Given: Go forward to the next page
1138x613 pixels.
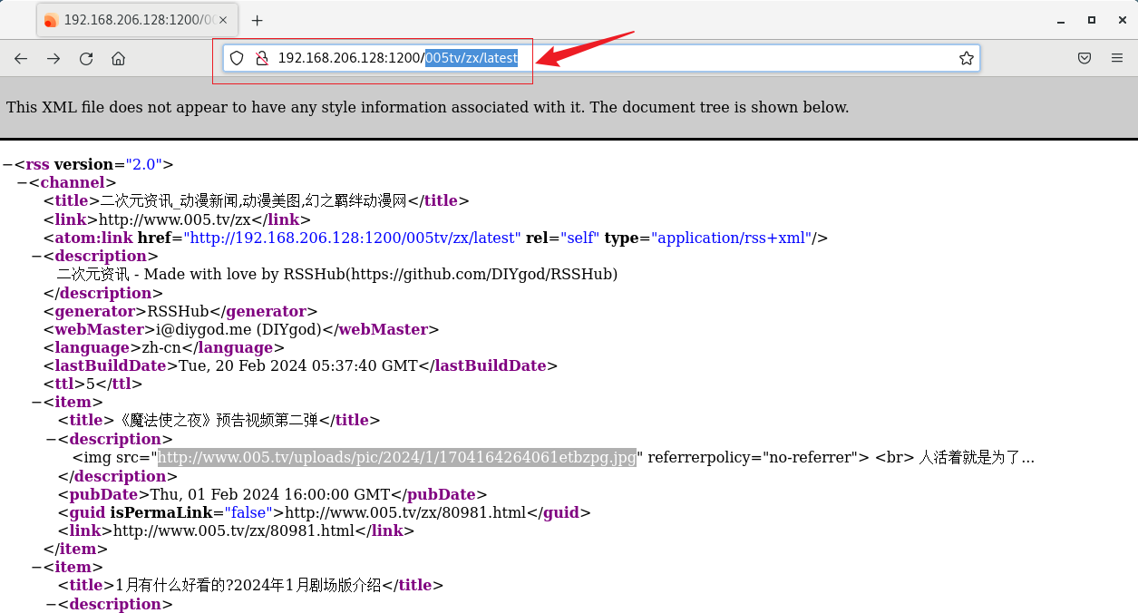Looking at the screenshot, I should [53, 58].
